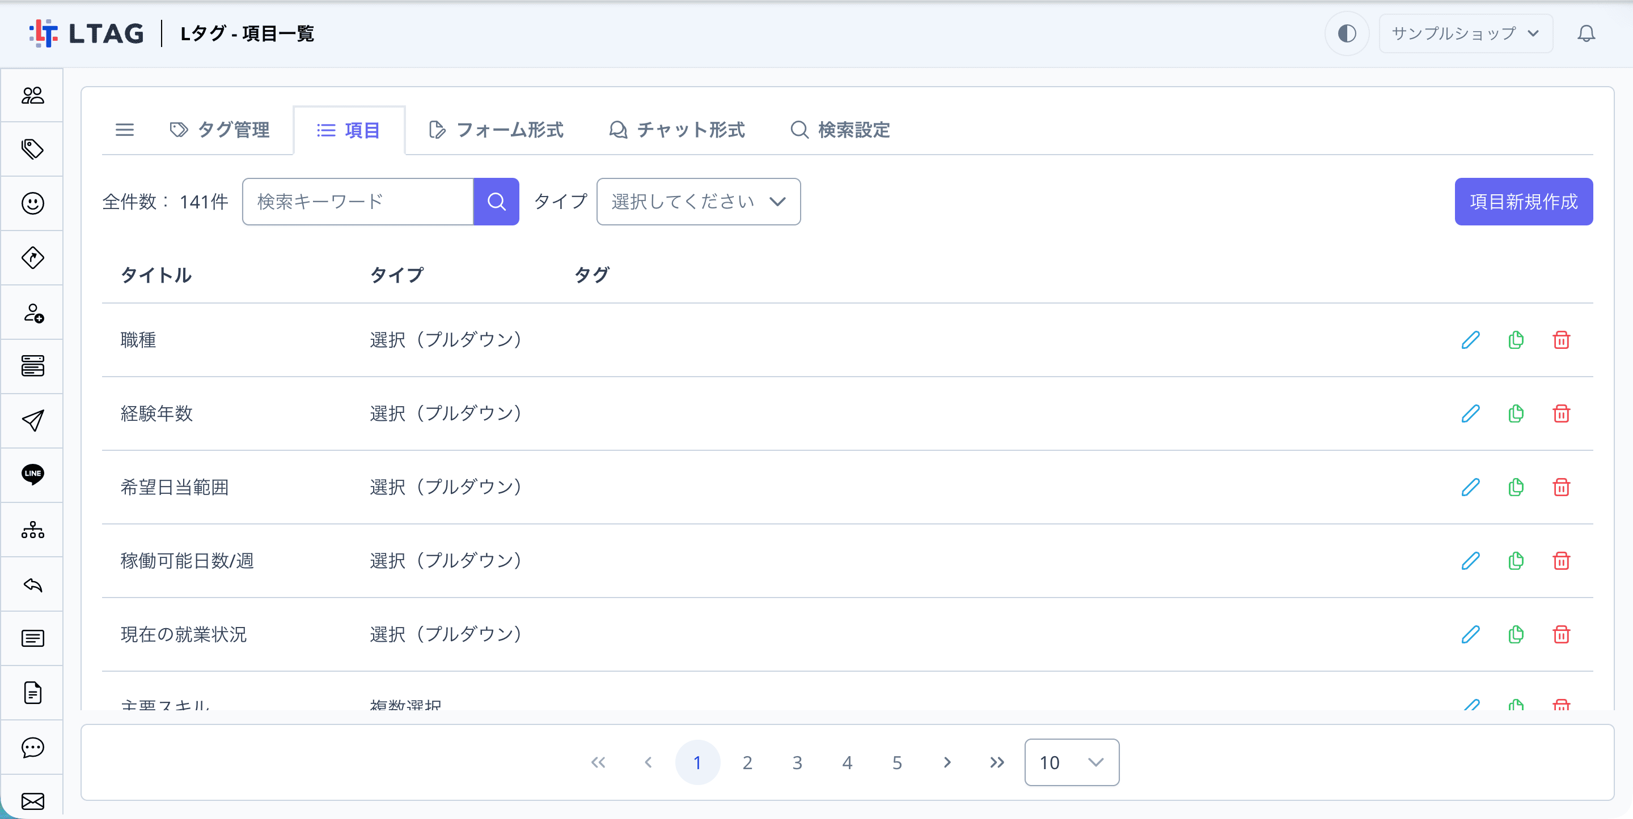Viewport: 1633px width, 819px height.
Task: Go to page 5
Action: coord(896,762)
